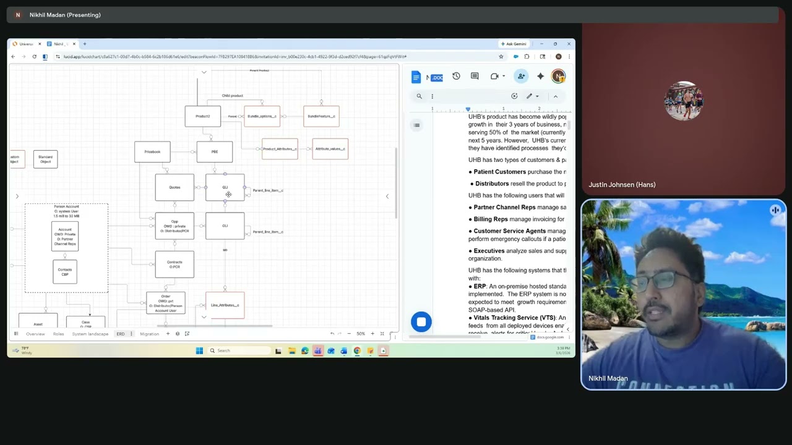Screen dimensions: 792x445
Task: Click the Windows taskbar search box
Action: 240,350
